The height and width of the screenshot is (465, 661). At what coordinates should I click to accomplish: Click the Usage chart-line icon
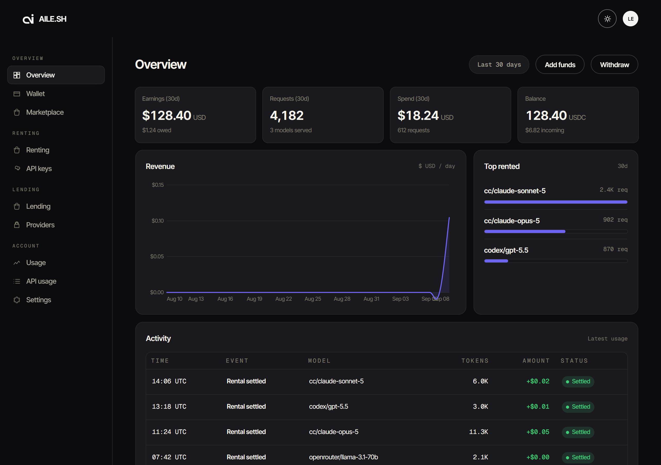click(17, 262)
